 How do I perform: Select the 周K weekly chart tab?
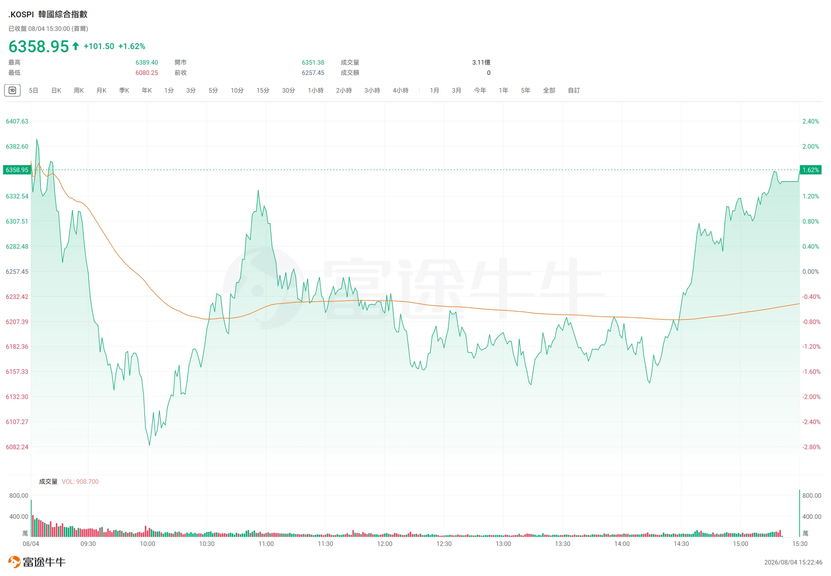79,91
